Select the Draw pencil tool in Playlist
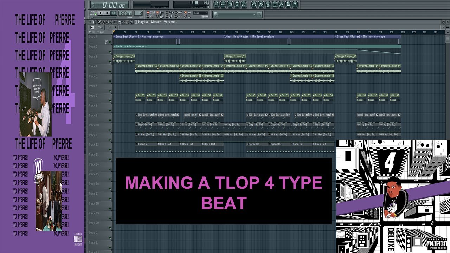This screenshot has height=253, width=450. click(99, 22)
